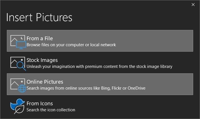
Task: Click the leaf symbol in the From Icons icon
Action: (19, 110)
